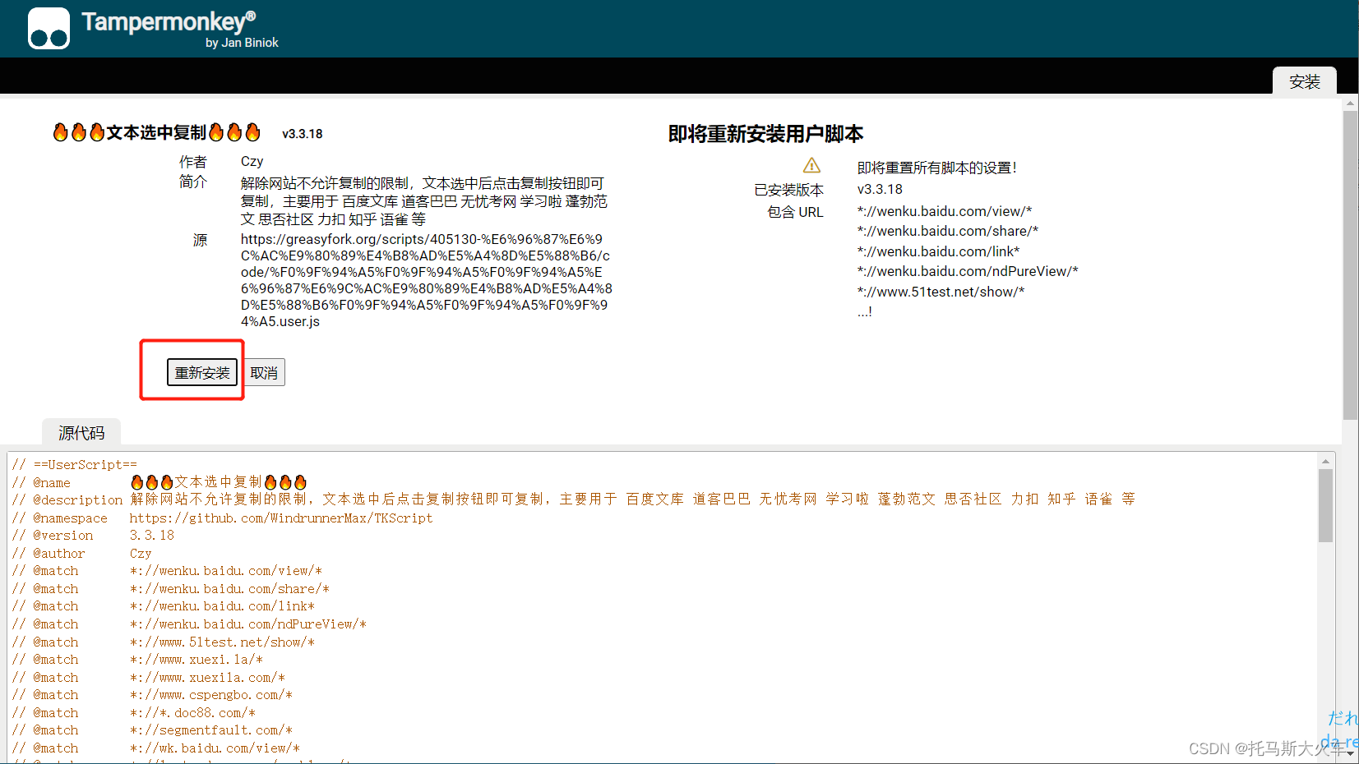Click the @name line in the source code
This screenshot has width=1359, height=764.
[x=159, y=482]
